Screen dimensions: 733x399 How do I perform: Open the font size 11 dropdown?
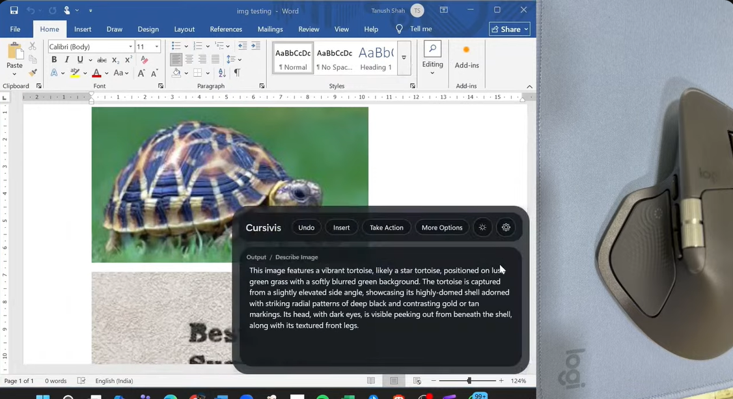pyautogui.click(x=157, y=47)
